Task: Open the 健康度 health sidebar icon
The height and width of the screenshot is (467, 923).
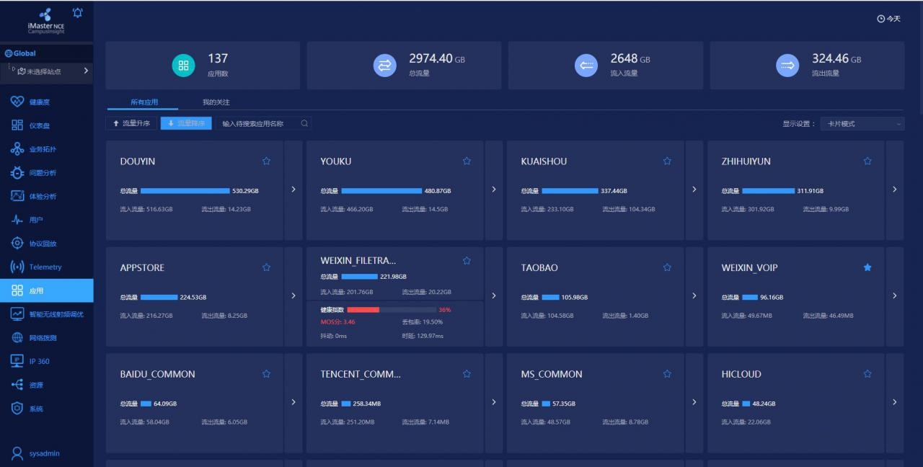Action: pyautogui.click(x=17, y=102)
